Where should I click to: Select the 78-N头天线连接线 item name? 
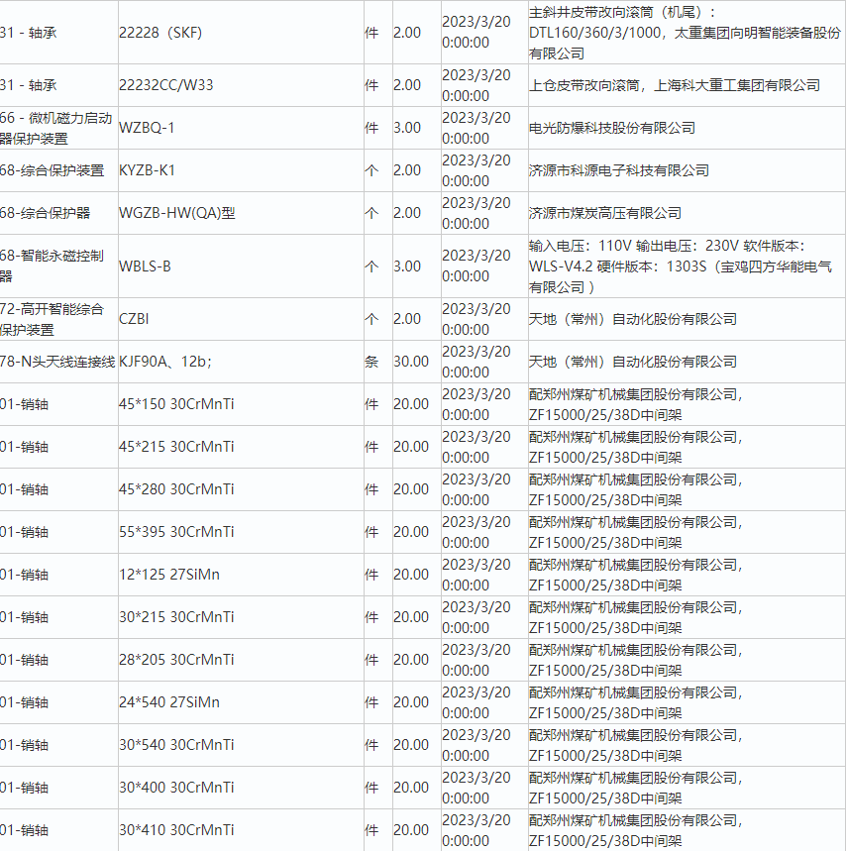[x=57, y=362]
